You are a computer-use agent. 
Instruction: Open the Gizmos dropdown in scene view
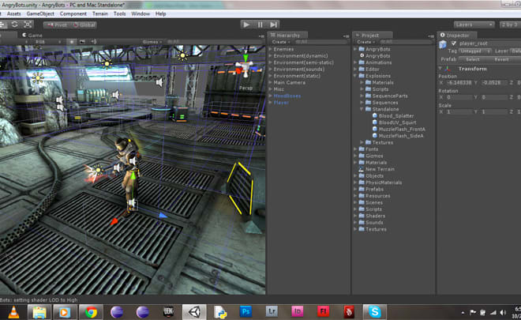pyautogui.click(x=152, y=42)
